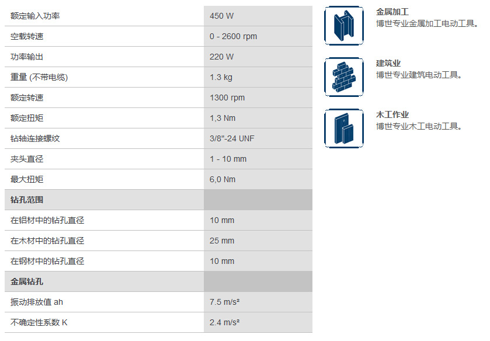This screenshot has height=341, width=490.
Task: Click the 3/8"-24 UNF value
Action: point(232,138)
